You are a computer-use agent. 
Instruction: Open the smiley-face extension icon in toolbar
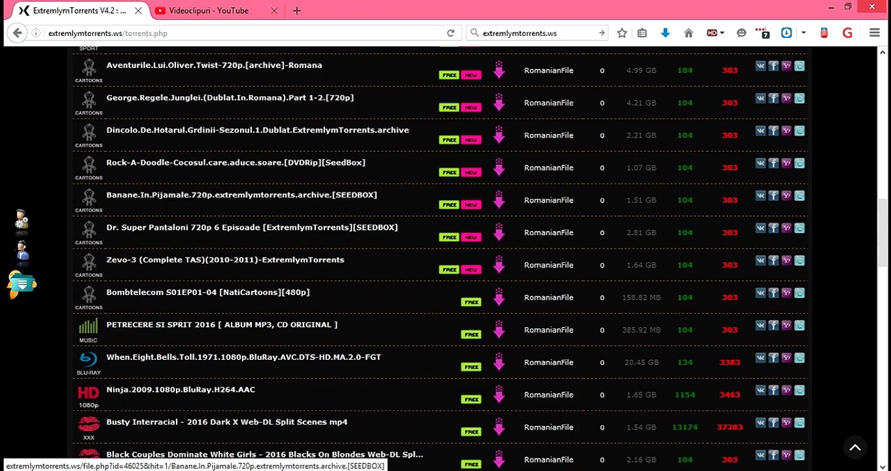pos(741,33)
